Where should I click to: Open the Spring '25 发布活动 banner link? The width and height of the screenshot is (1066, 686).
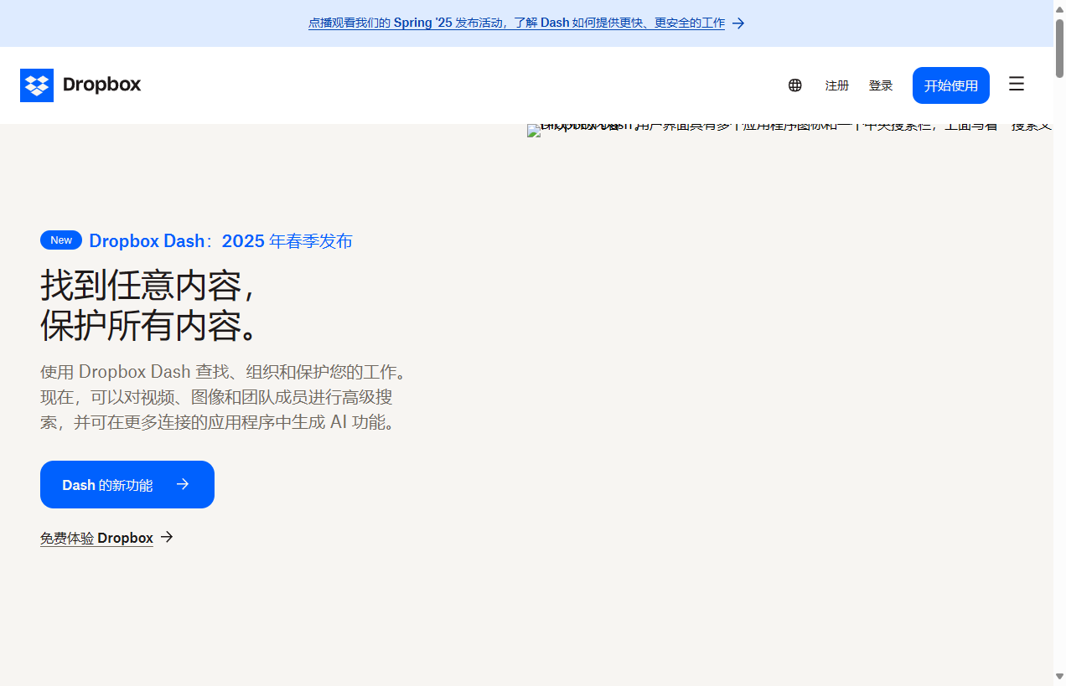[515, 23]
